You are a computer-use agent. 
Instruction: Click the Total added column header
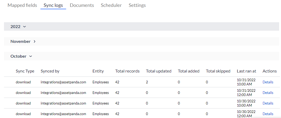click(189, 71)
